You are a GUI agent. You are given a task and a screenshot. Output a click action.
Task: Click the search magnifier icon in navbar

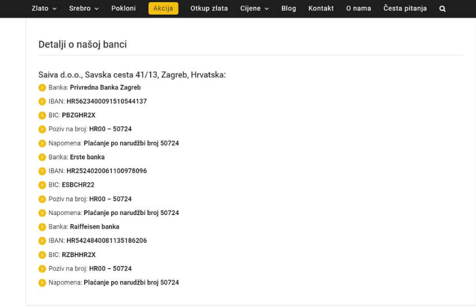(x=442, y=9)
